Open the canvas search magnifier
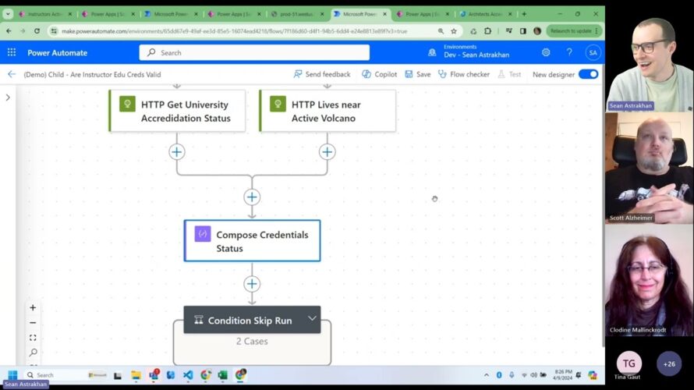 [x=33, y=353]
